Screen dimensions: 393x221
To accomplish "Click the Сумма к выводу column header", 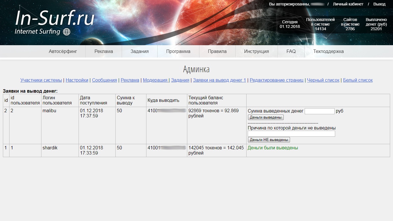I will click(131, 100).
